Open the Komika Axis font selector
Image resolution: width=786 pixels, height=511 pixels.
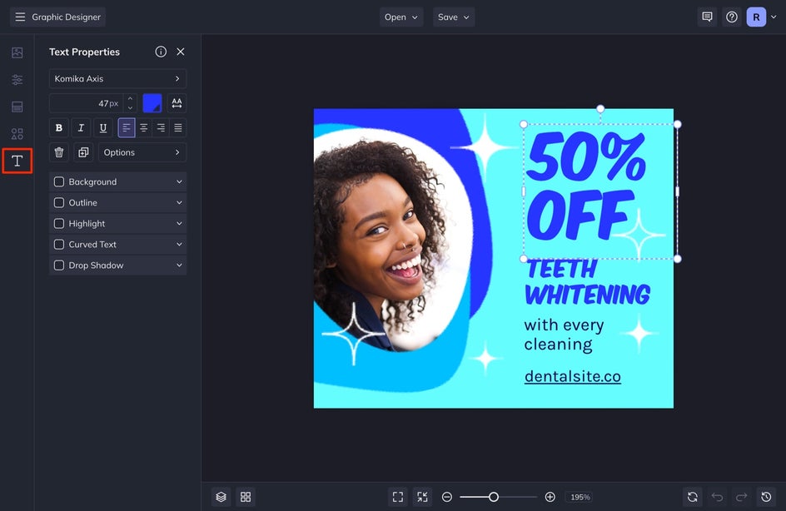[x=117, y=79]
